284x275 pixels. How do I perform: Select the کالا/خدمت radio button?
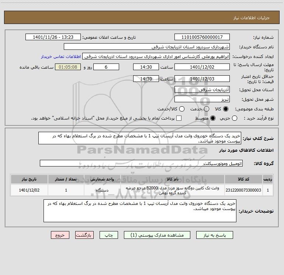click(182, 109)
